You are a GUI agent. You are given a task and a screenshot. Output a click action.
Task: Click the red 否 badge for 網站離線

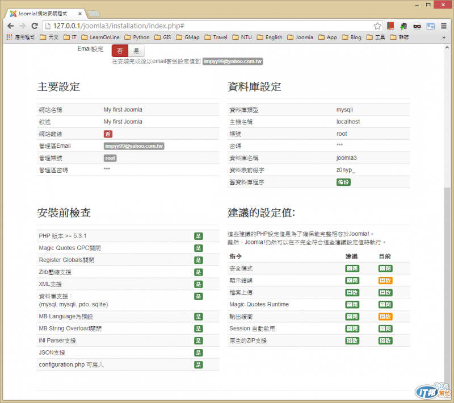[x=108, y=134]
